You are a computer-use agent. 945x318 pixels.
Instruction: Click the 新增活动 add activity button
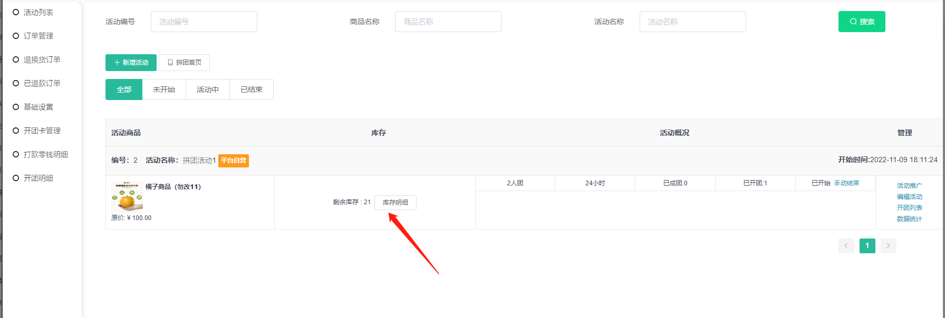[x=131, y=63]
